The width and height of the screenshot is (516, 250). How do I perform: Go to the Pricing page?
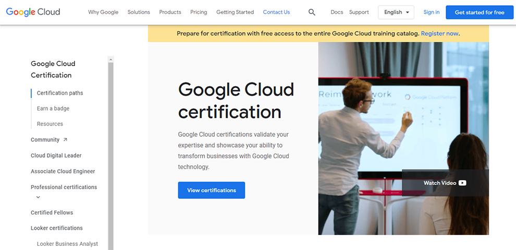(199, 12)
